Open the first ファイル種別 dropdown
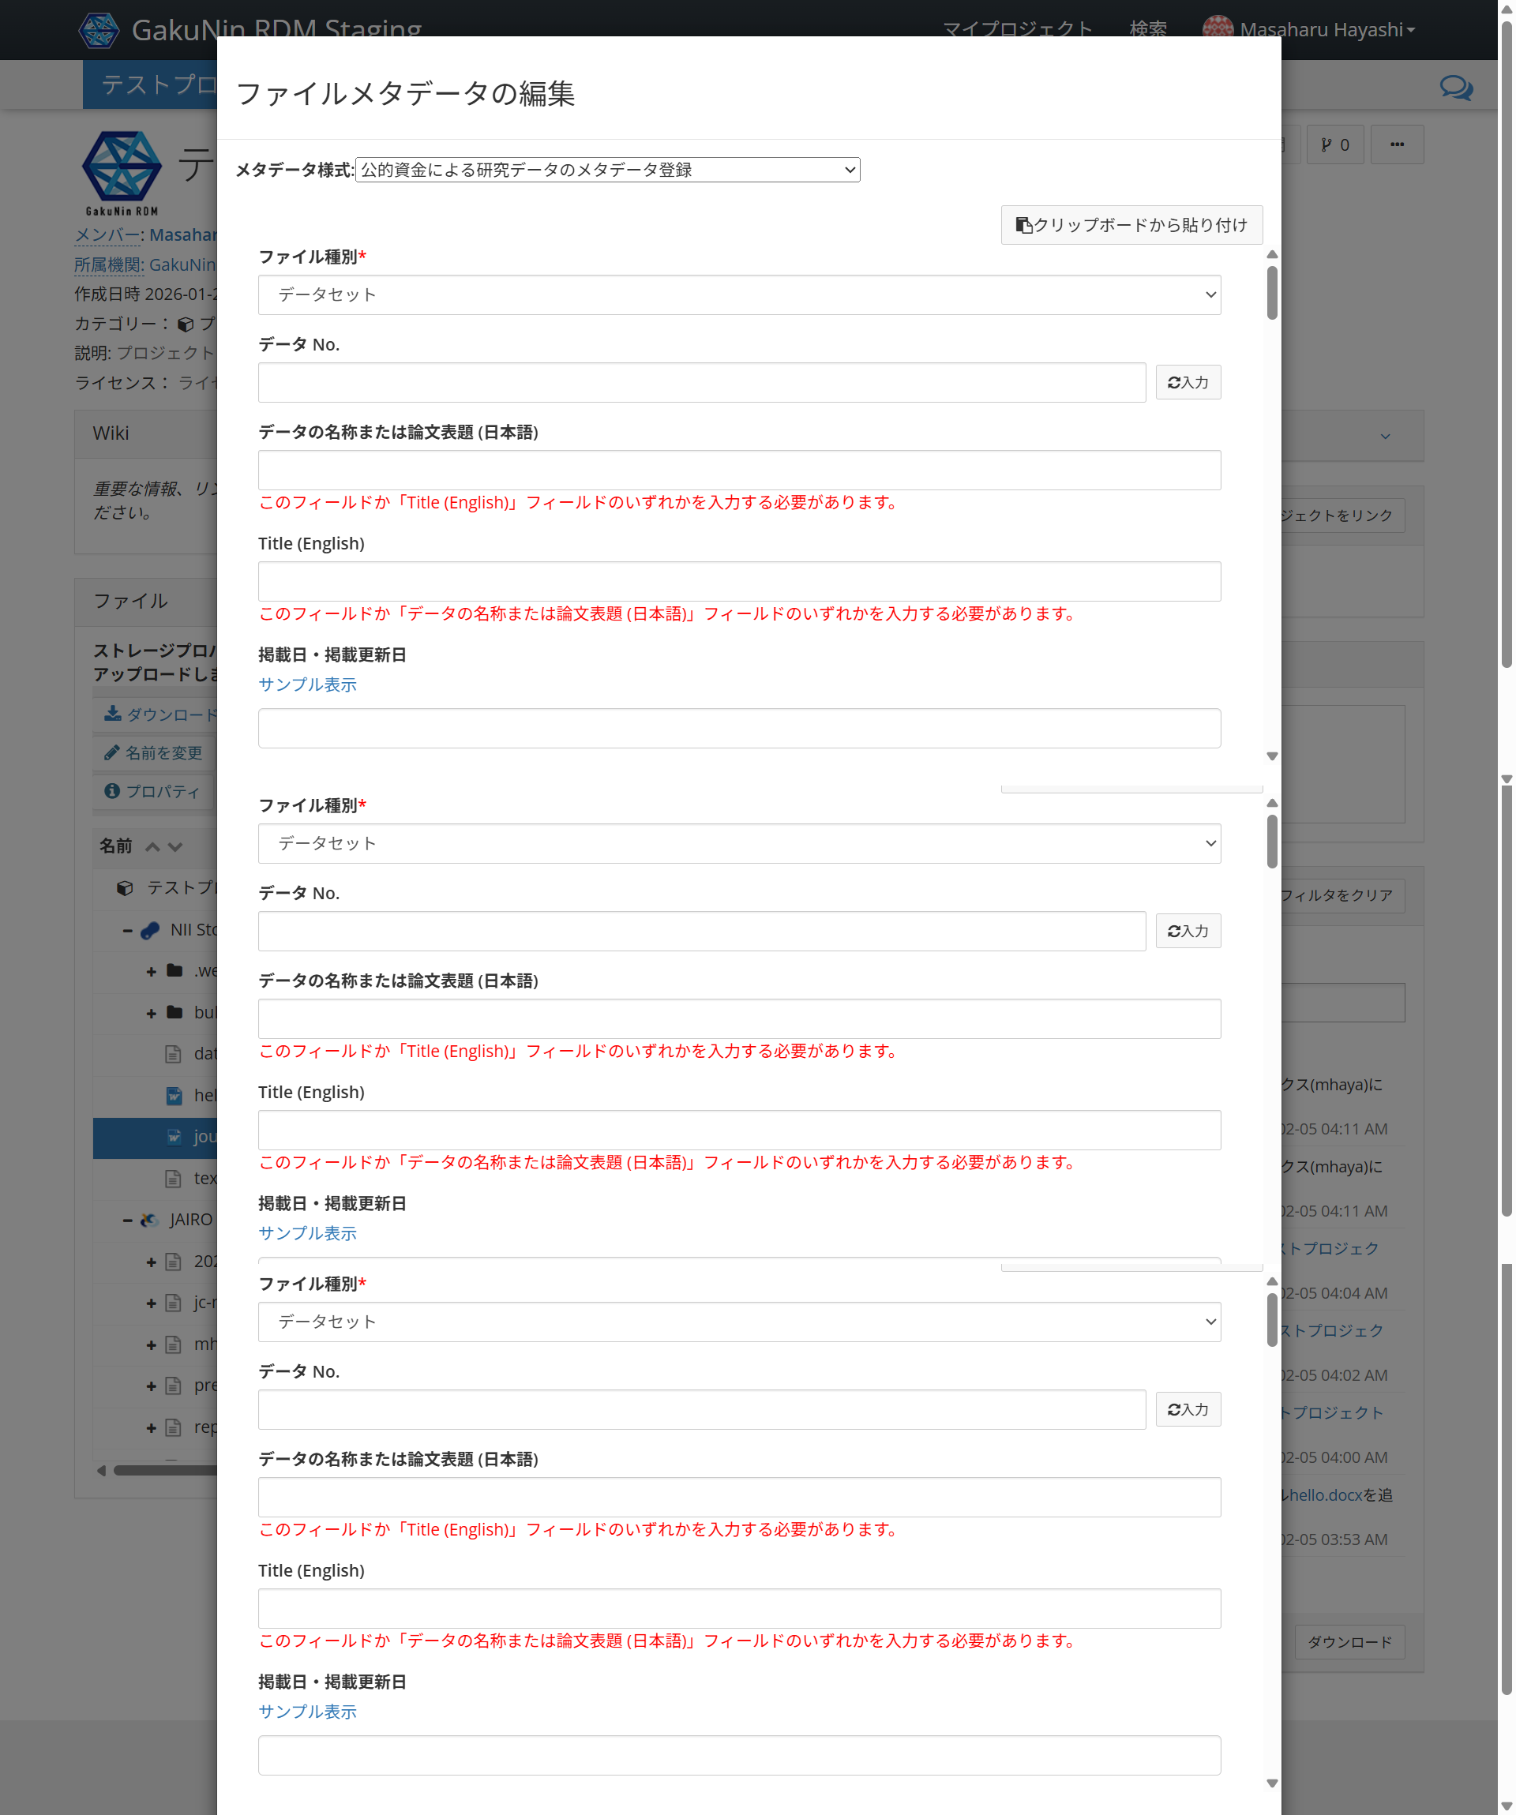This screenshot has width=1516, height=1815. click(x=739, y=294)
